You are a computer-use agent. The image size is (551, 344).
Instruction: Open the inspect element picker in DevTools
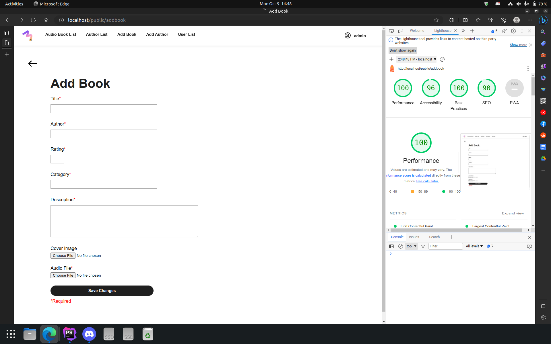pyautogui.click(x=391, y=31)
